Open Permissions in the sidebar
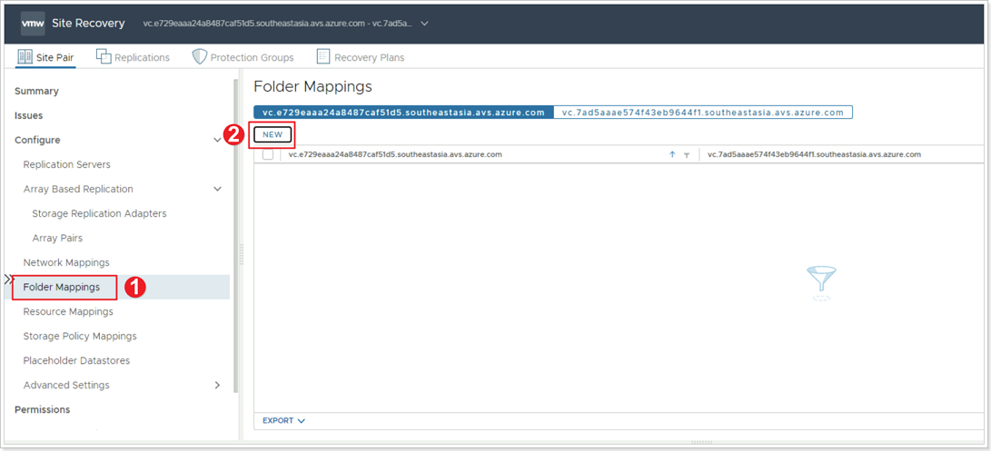This screenshot has height=451, width=991. 43,409
